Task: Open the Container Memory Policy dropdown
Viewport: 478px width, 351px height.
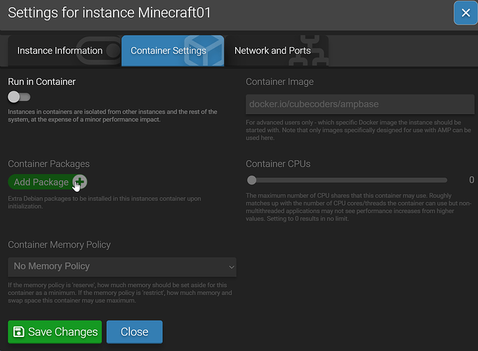Action: click(122, 267)
